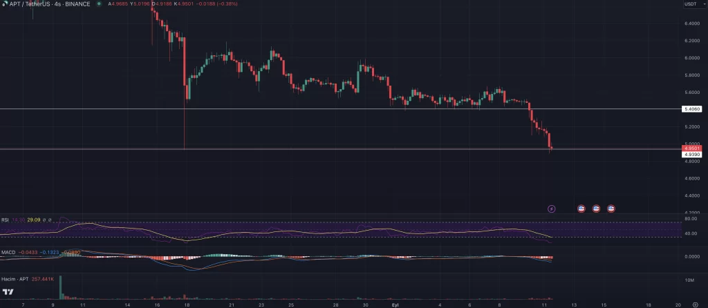708x308 pixels.
Task: Click the middle US flag economic event
Action: pos(596,208)
